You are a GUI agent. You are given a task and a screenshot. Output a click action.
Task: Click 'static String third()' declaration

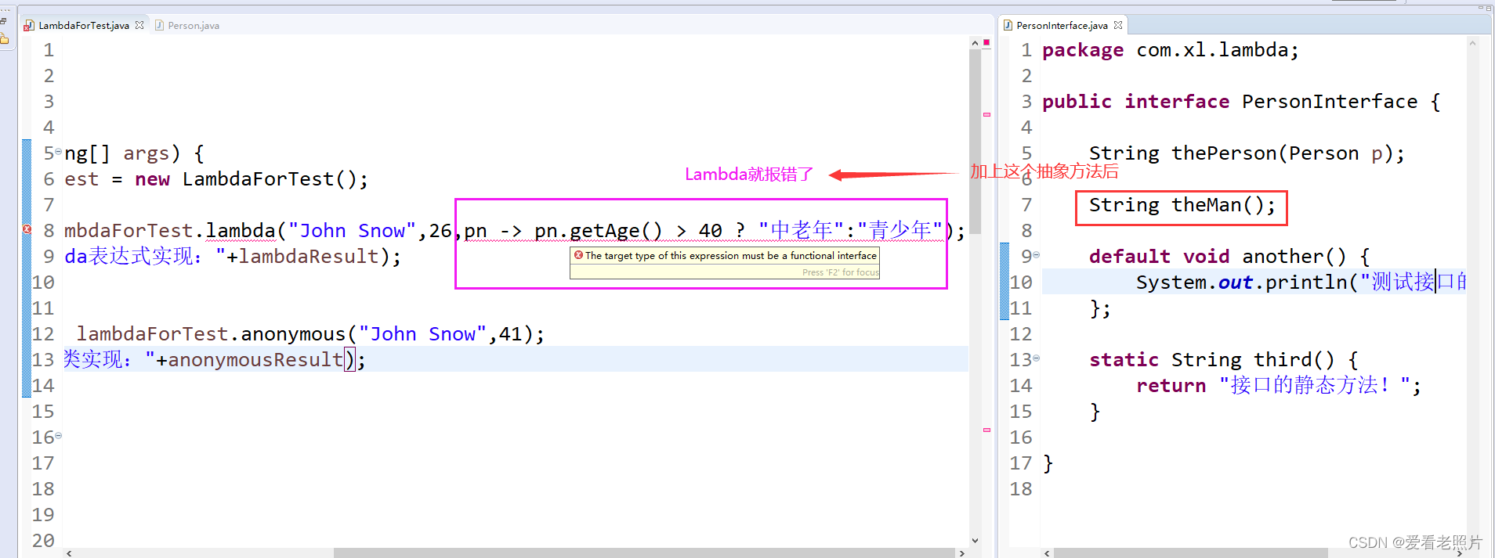tap(1224, 360)
